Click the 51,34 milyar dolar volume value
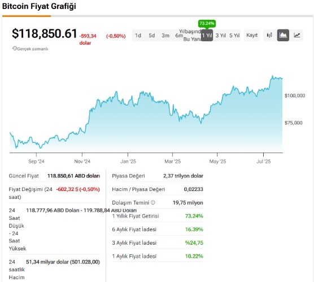The height and width of the screenshot is (282, 314). (x=63, y=262)
